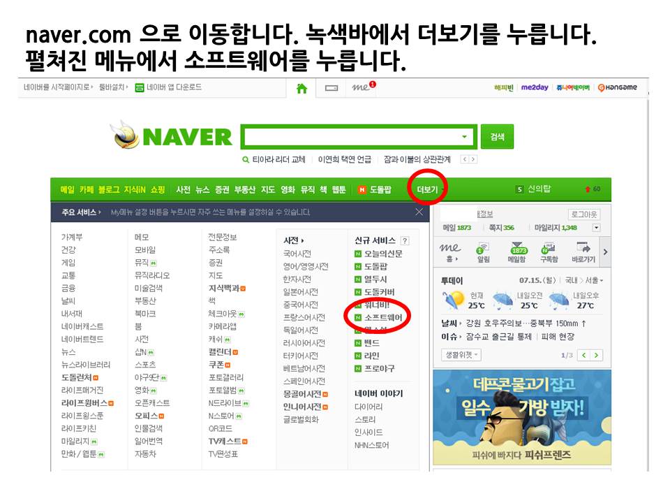Open the 가계부 service link
670x503 pixels.
[72, 237]
